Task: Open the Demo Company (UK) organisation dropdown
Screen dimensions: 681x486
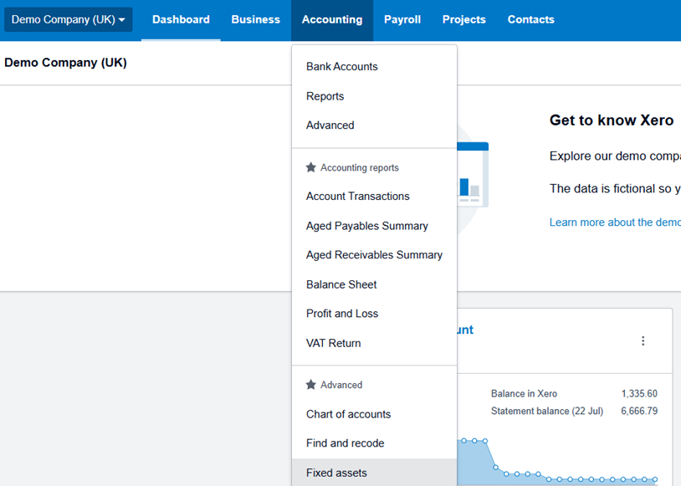Action: point(68,19)
